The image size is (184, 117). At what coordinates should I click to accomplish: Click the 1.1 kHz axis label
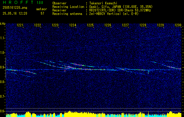tap(2, 38)
